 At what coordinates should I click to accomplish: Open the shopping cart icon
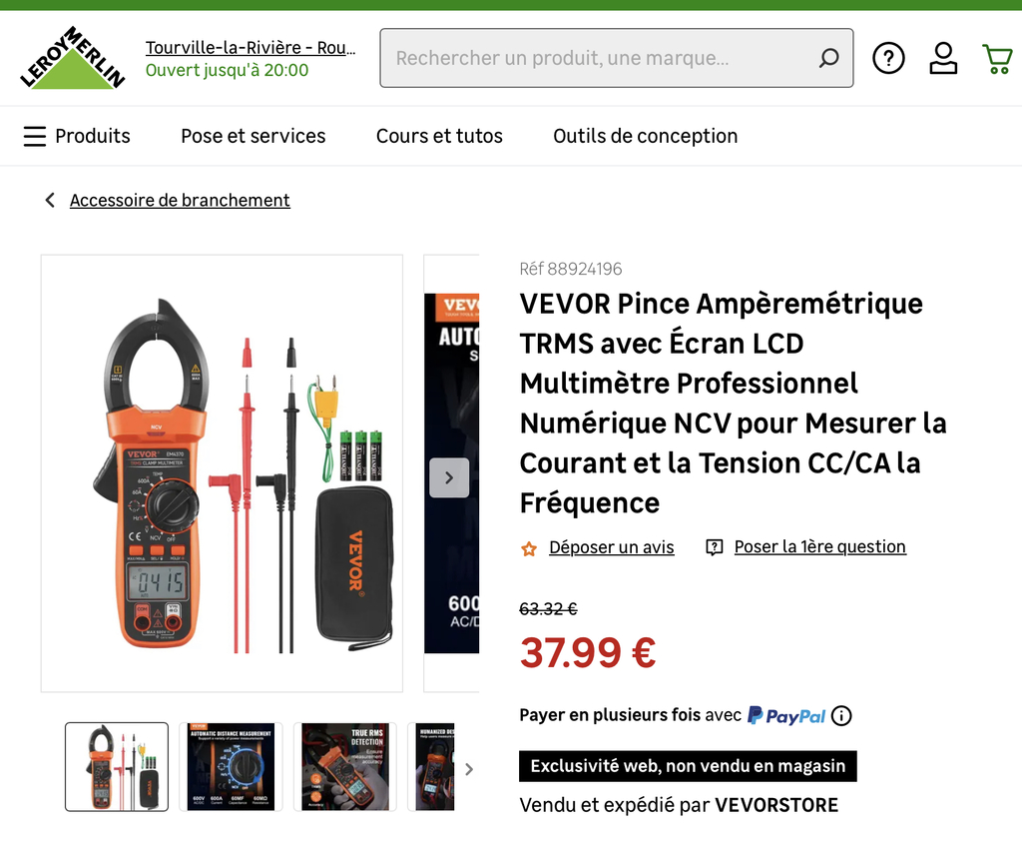pyautogui.click(x=997, y=59)
